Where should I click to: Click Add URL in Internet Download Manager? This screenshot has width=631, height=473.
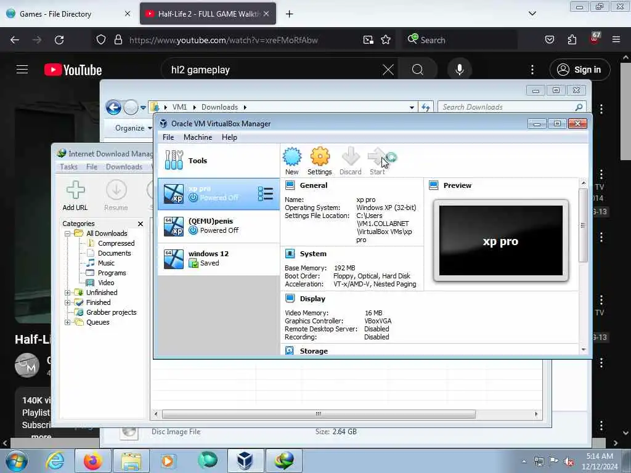(x=75, y=196)
